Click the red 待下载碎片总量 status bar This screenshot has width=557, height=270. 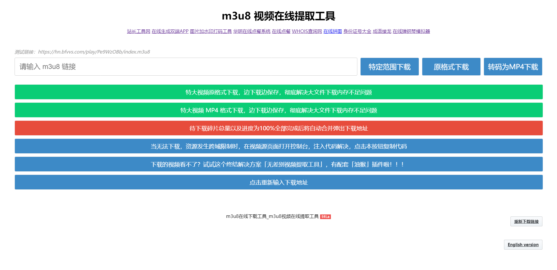point(279,128)
